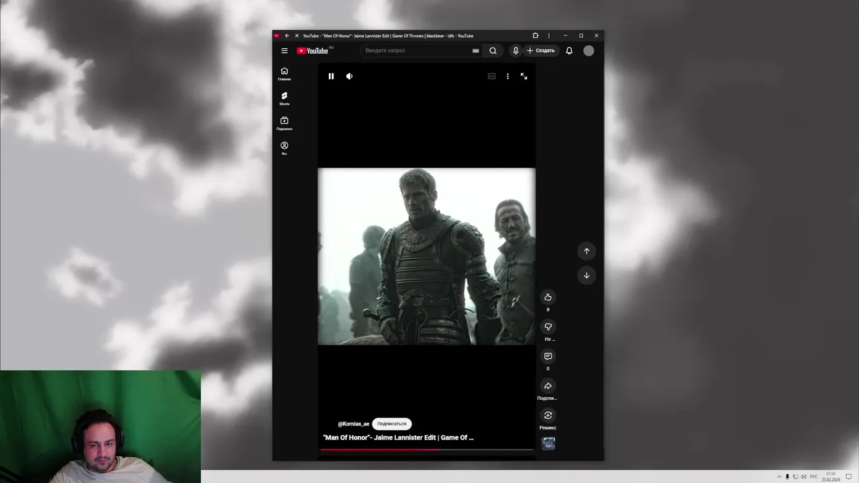Open 'Вы' profile section in sidebar

[x=285, y=148]
